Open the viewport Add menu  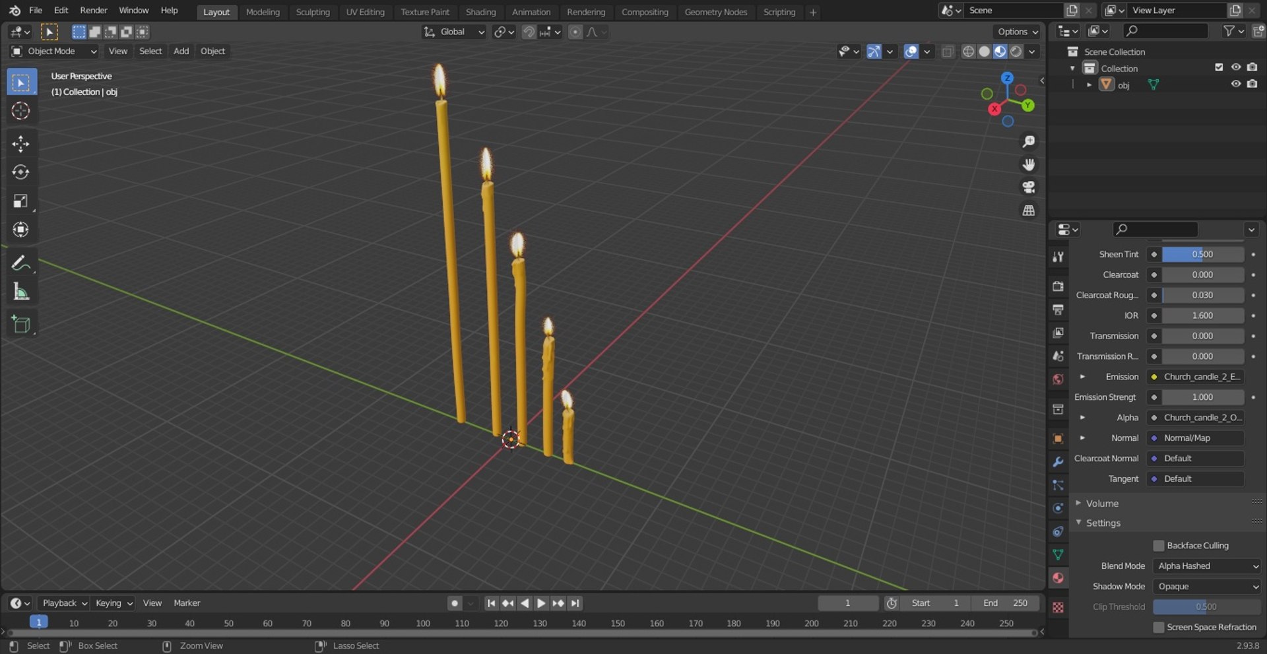coord(181,51)
